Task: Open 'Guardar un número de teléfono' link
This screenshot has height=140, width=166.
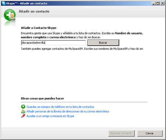Action: click(x=60, y=107)
